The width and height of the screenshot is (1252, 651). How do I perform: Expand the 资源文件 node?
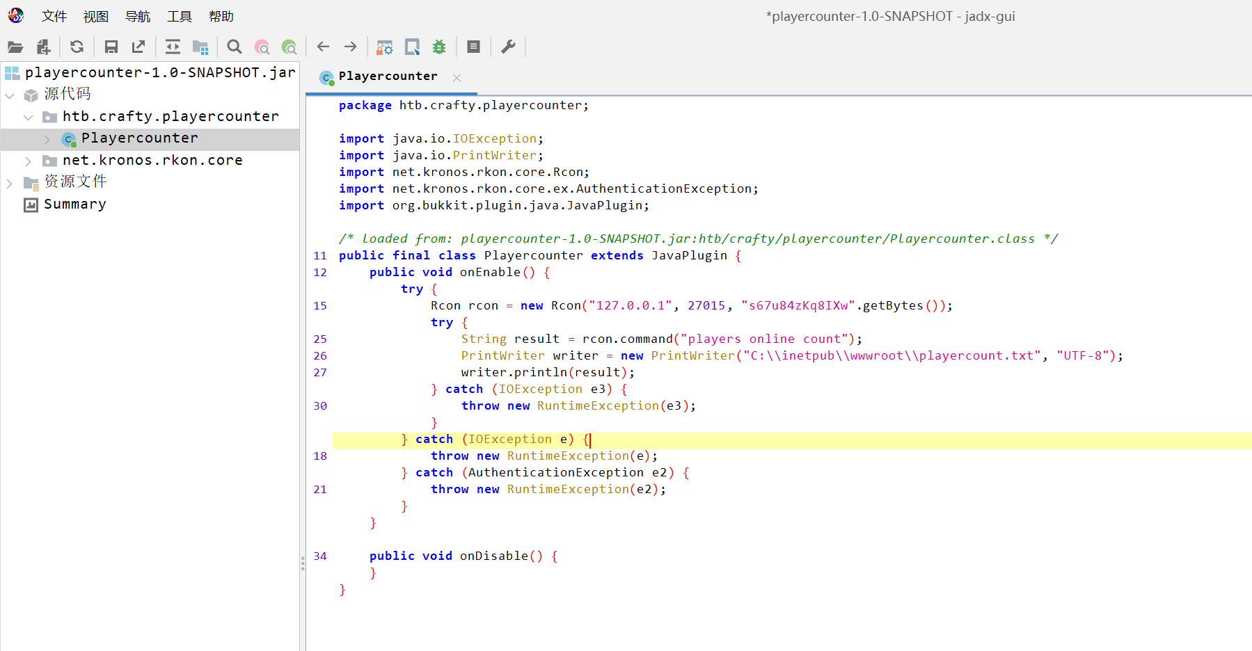10,184
